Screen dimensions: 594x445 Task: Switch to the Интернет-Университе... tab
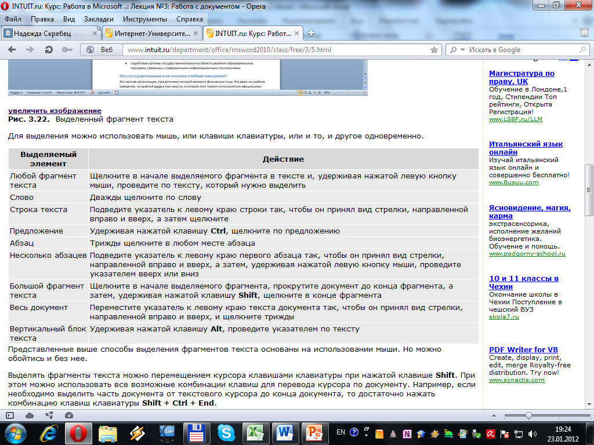[x=151, y=33]
